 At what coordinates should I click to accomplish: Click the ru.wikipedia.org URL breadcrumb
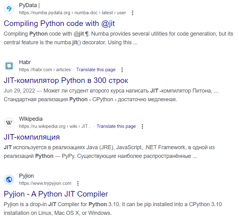click(55, 126)
